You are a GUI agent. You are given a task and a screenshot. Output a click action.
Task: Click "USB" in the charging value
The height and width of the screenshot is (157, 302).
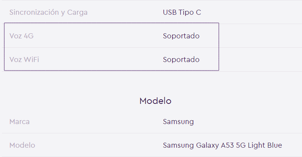coord(170,12)
